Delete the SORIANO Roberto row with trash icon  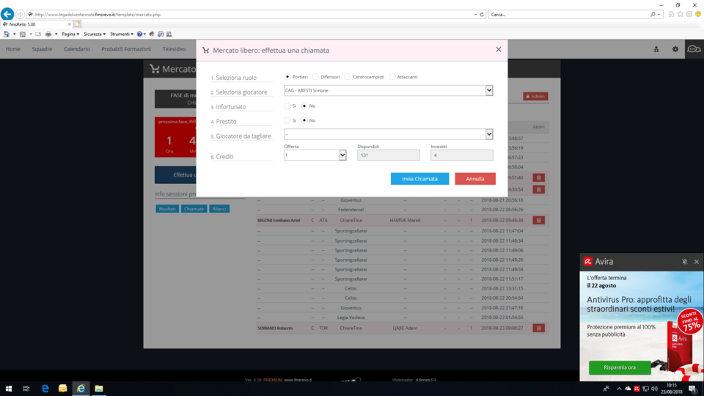coord(538,328)
